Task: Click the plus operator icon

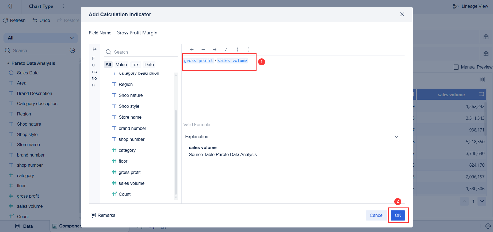Action: [192, 50]
